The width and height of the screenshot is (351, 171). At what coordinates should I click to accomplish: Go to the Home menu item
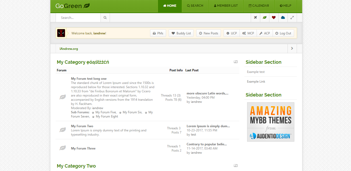click(170, 6)
